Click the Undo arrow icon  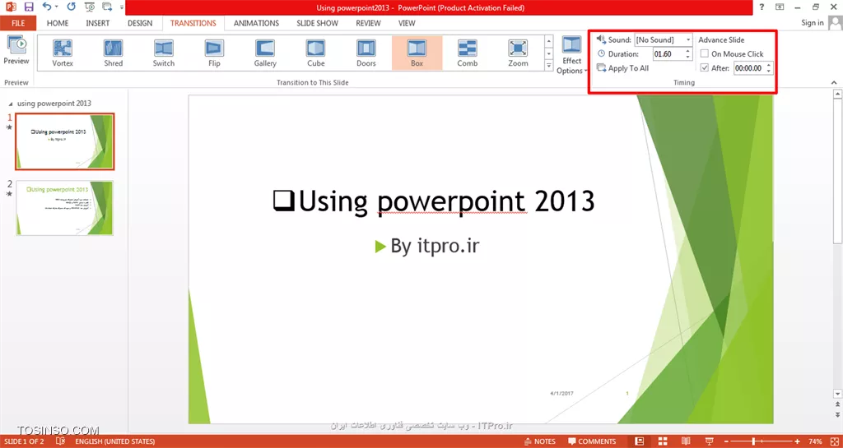[x=47, y=7]
